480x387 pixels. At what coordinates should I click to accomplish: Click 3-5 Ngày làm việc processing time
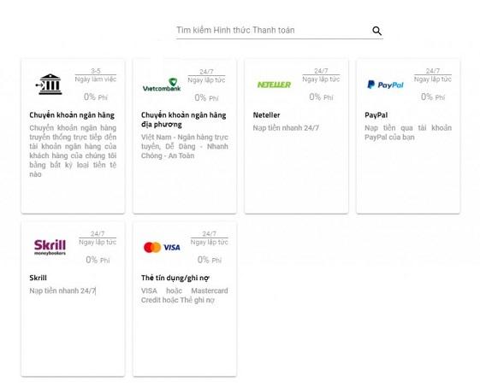tap(96, 75)
